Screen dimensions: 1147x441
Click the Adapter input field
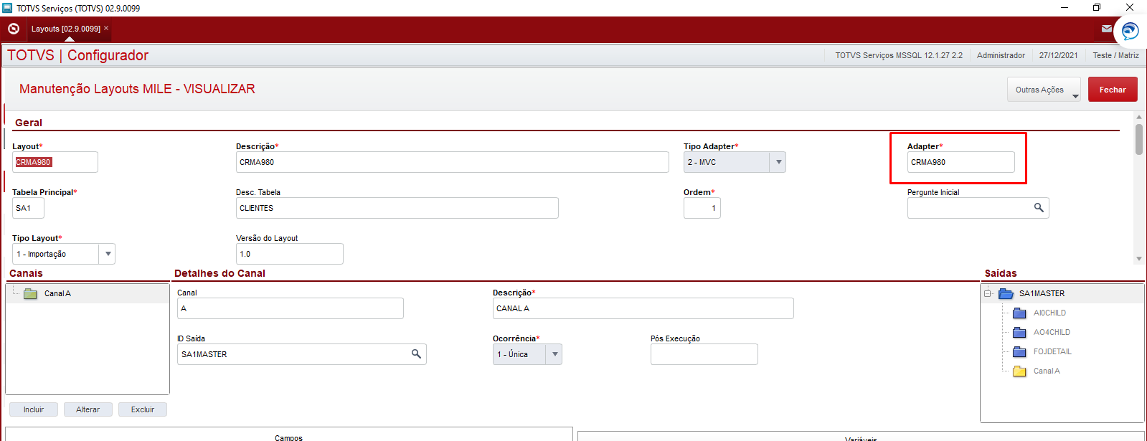click(961, 162)
